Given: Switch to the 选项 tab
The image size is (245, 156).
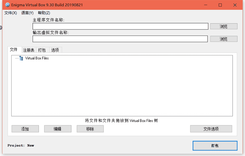Looking at the screenshot, I should (55, 50).
